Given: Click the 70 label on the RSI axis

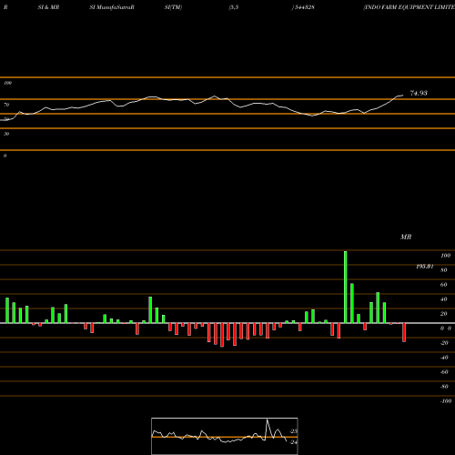Looking at the screenshot, I should [6, 105].
